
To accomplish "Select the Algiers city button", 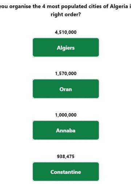I will pyautogui.click(x=66, y=47).
